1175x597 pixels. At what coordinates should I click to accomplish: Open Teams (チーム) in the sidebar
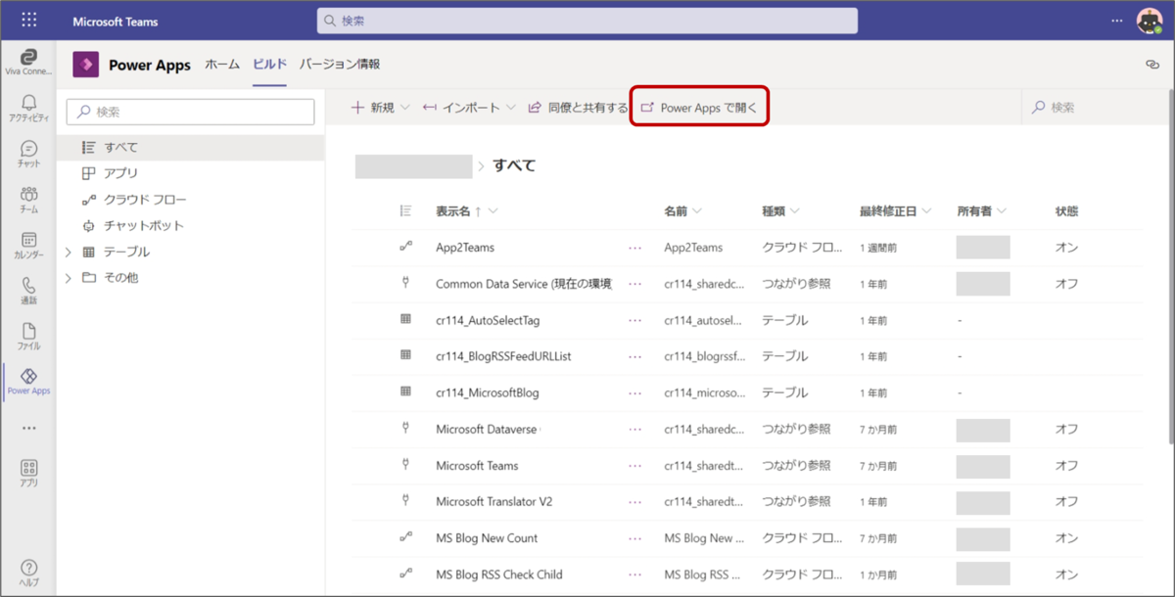click(28, 200)
